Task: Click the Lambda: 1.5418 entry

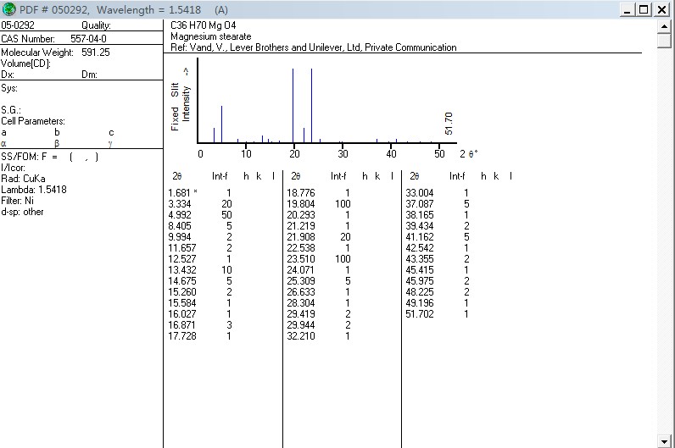Action: pyautogui.click(x=34, y=190)
